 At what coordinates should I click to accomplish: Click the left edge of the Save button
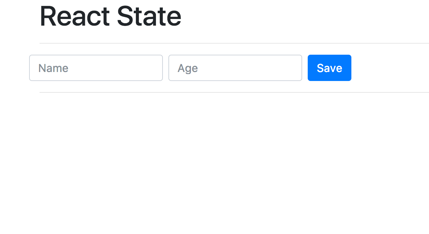point(310,68)
